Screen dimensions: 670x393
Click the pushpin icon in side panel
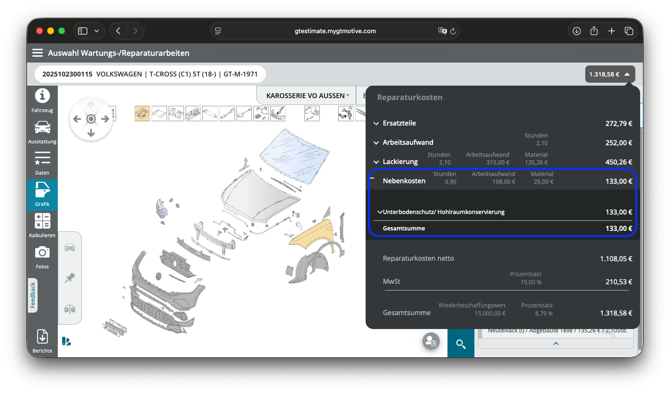tap(70, 278)
